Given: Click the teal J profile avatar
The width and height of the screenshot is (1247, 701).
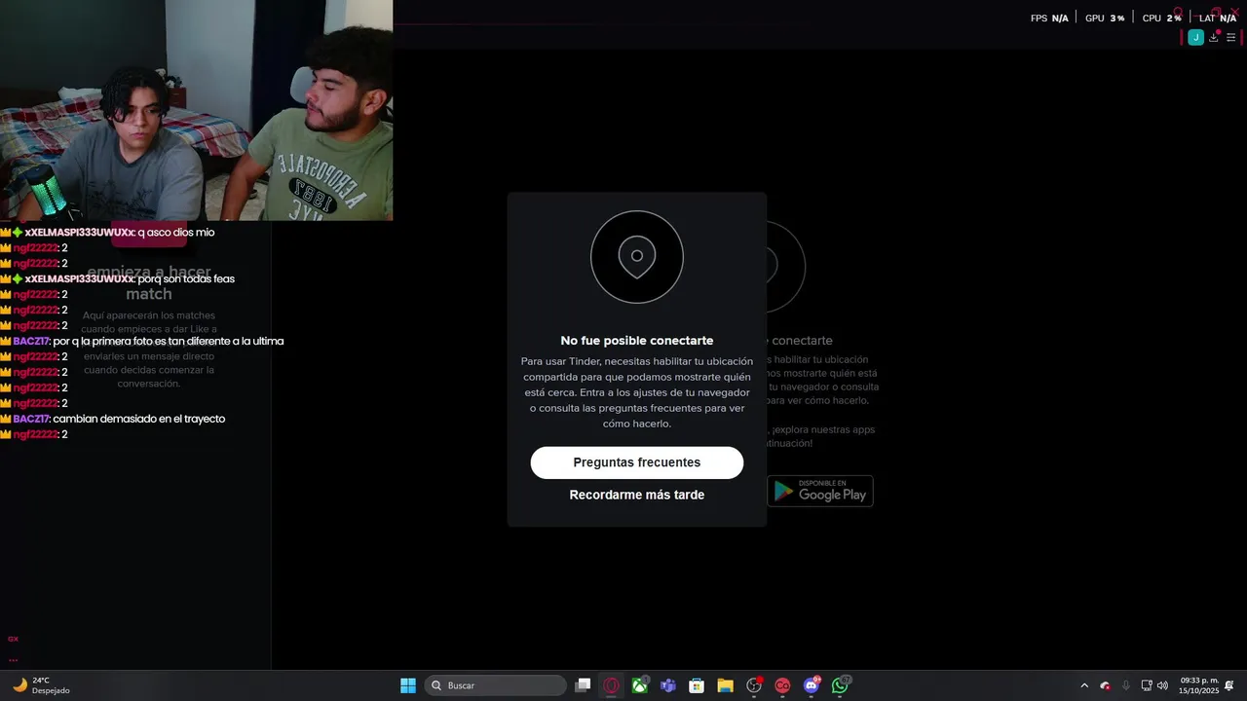Looking at the screenshot, I should click(1195, 38).
